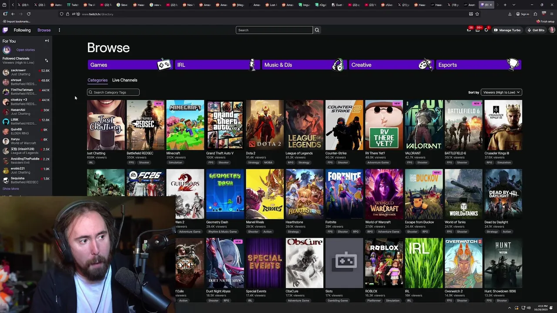
Task: Open shroud channel avatar in sidebar
Action: (6, 82)
